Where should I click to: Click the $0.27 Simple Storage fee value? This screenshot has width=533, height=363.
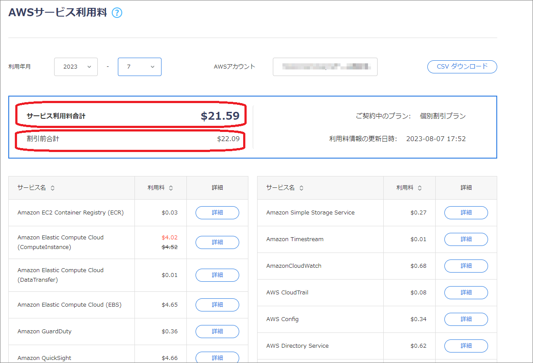419,213
